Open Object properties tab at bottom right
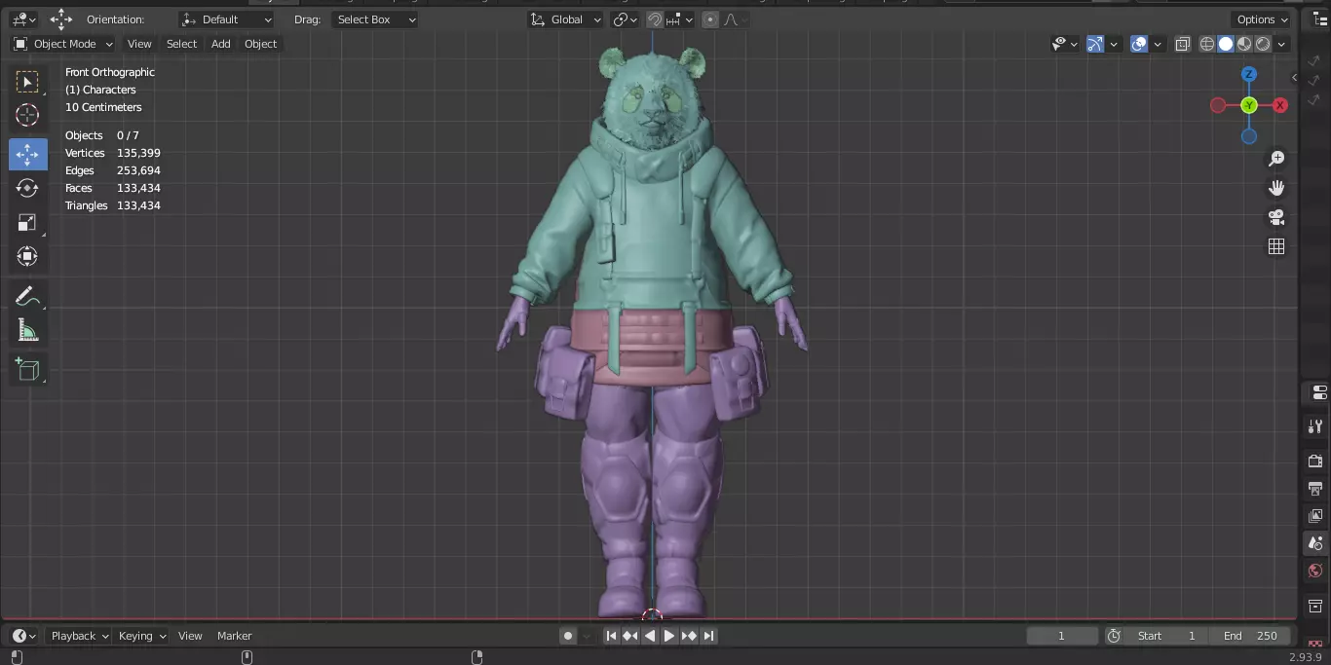Image resolution: width=1331 pixels, height=665 pixels. pos(1315,606)
